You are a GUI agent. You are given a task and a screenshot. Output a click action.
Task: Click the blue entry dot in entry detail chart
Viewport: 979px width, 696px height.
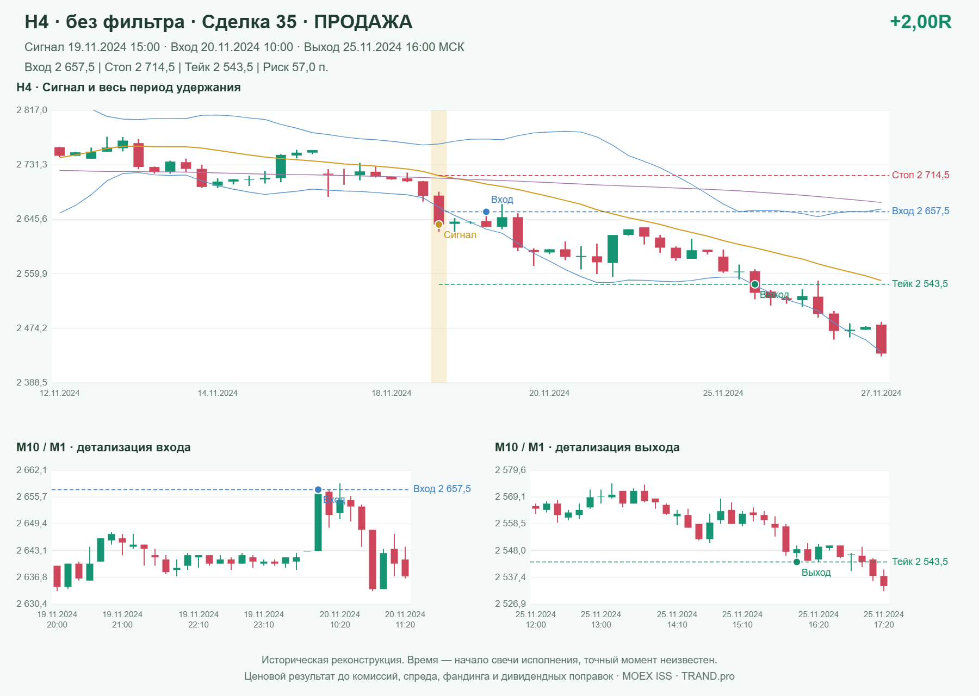pos(318,489)
